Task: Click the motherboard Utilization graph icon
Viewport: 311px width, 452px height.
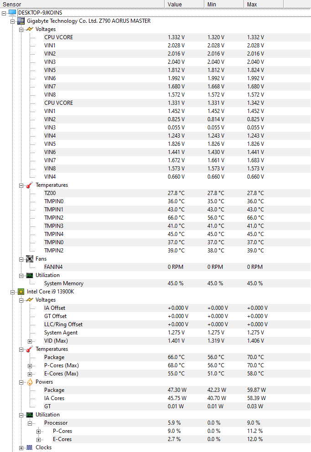Action: pos(30,275)
